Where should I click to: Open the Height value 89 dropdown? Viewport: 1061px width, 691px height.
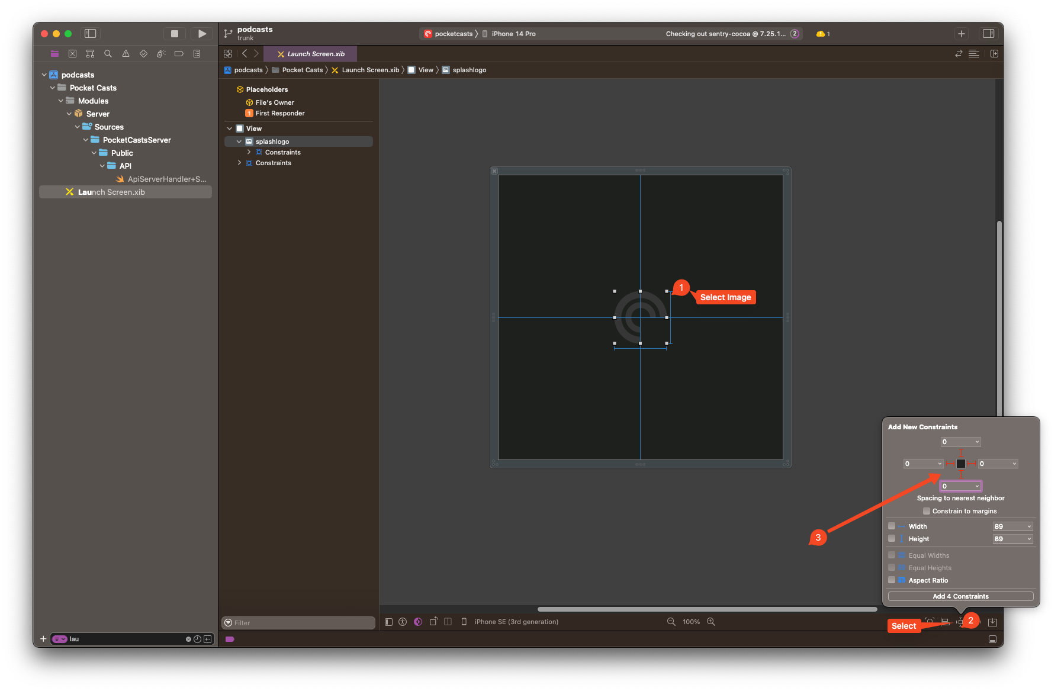click(1029, 539)
